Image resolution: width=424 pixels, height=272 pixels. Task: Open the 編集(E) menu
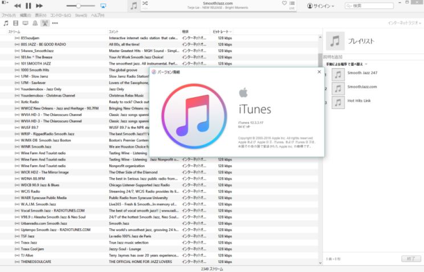pos(26,15)
